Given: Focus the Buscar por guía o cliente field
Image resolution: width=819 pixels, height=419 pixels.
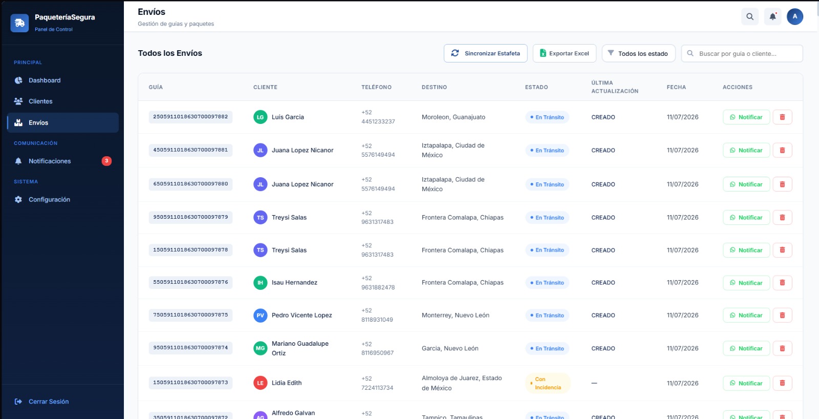Looking at the screenshot, I should [742, 53].
